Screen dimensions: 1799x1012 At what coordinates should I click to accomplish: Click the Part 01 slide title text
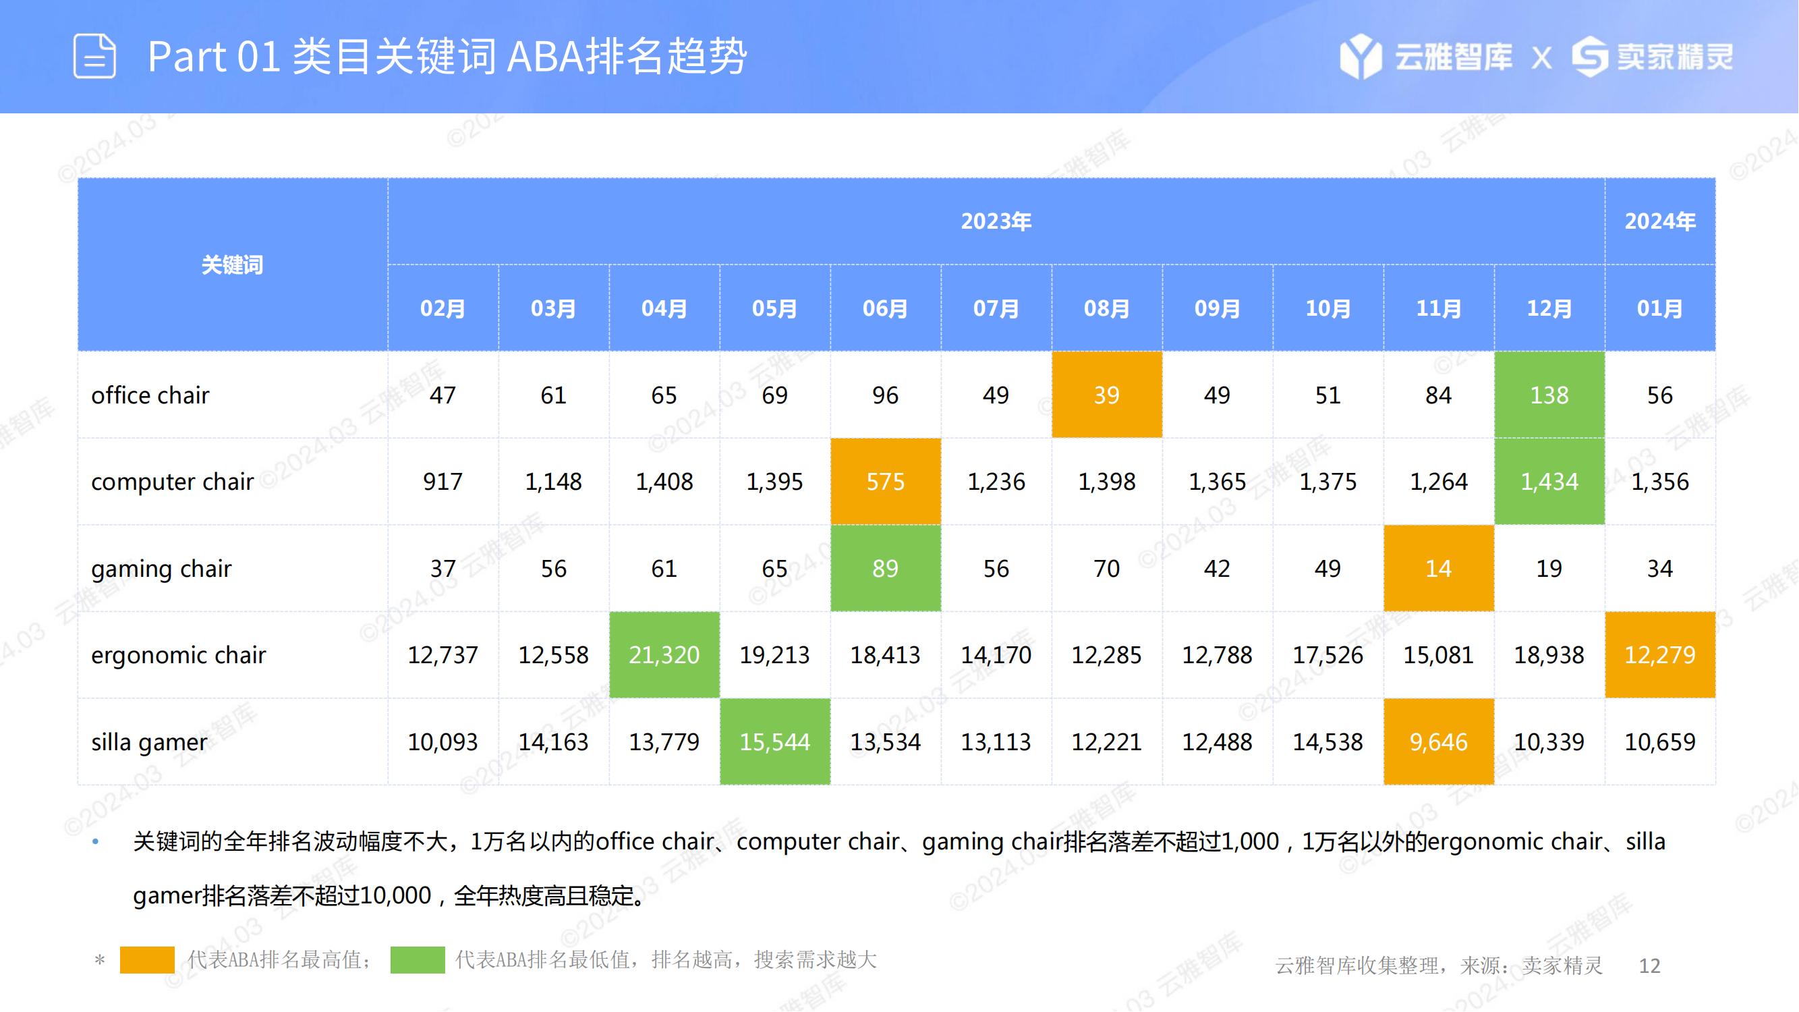pos(447,56)
